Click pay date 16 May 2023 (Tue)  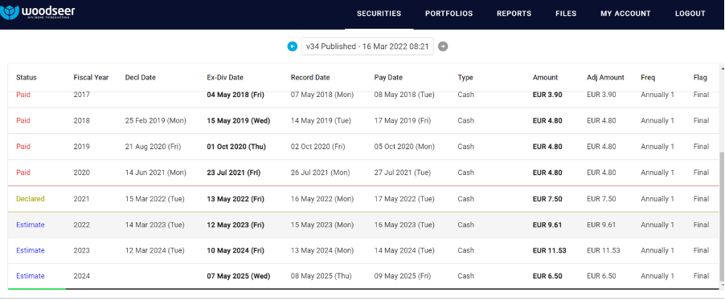(404, 225)
